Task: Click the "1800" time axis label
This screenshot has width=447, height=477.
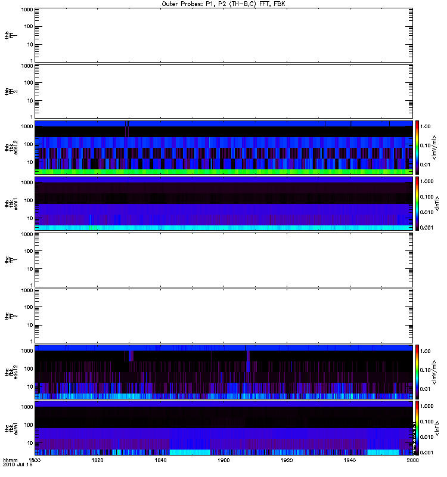Action: click(x=35, y=460)
